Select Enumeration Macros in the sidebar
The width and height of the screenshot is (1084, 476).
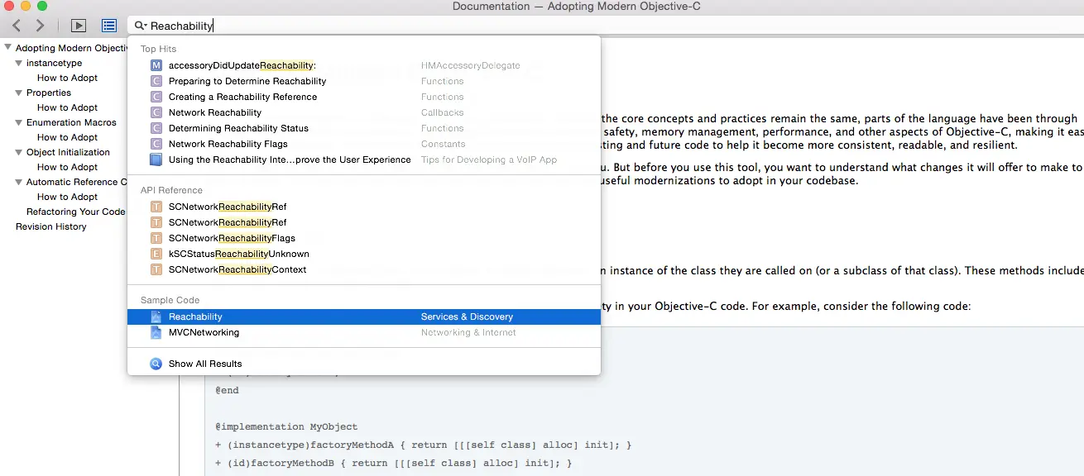click(71, 122)
